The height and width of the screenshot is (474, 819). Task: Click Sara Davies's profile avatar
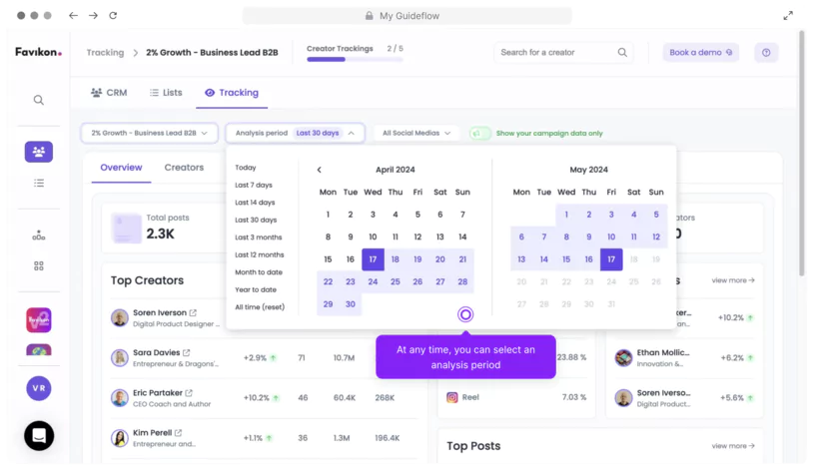point(120,357)
